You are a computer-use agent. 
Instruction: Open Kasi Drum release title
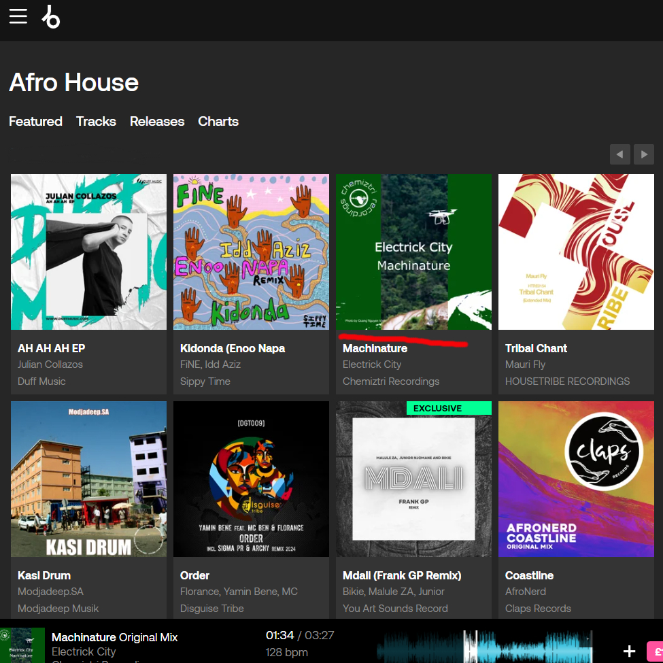tap(44, 575)
